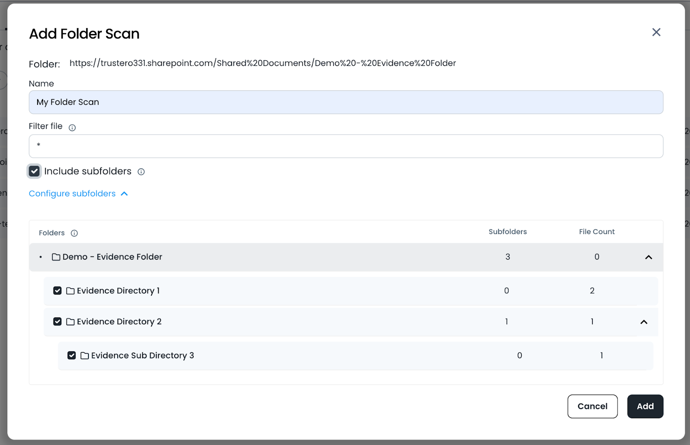Collapse the Evidence Directory 2 row chevron
Screen dimensions: 690x445
(x=644, y=322)
